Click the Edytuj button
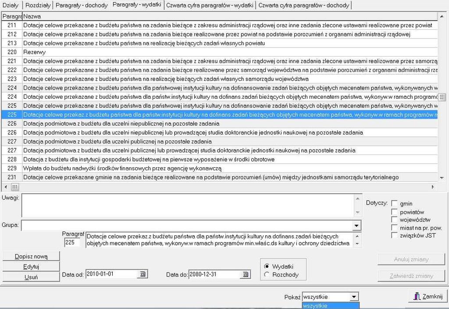 31,266
